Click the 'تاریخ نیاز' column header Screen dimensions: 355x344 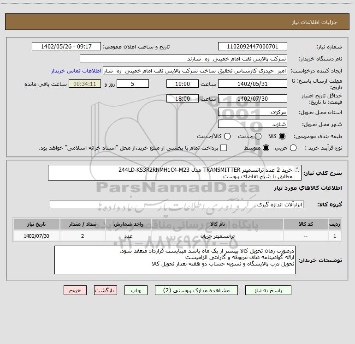click(x=36, y=224)
